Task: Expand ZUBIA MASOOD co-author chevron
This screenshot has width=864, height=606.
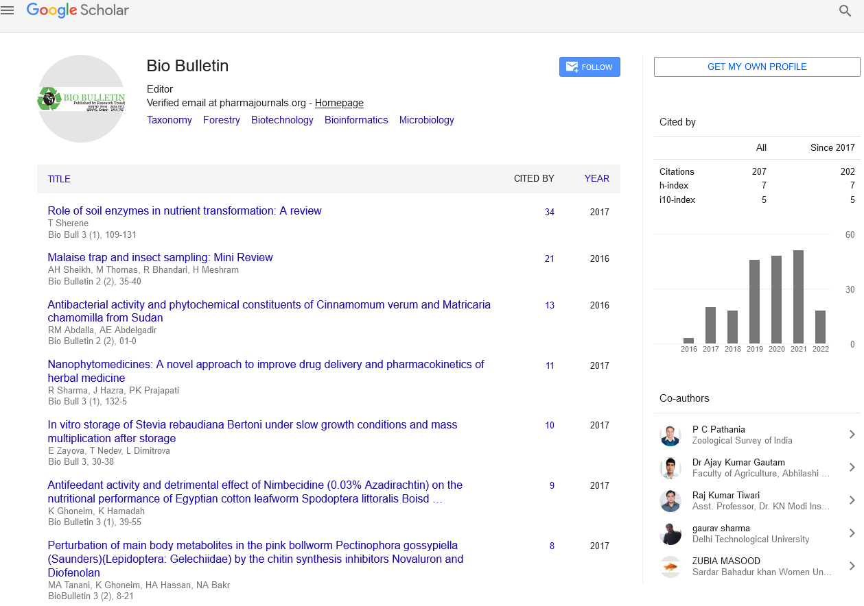Action: point(852,566)
